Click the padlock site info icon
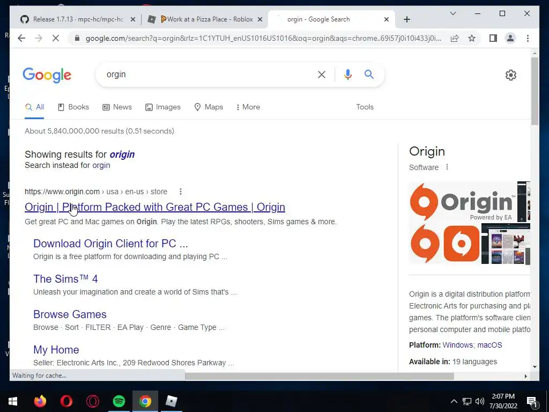 [x=77, y=38]
